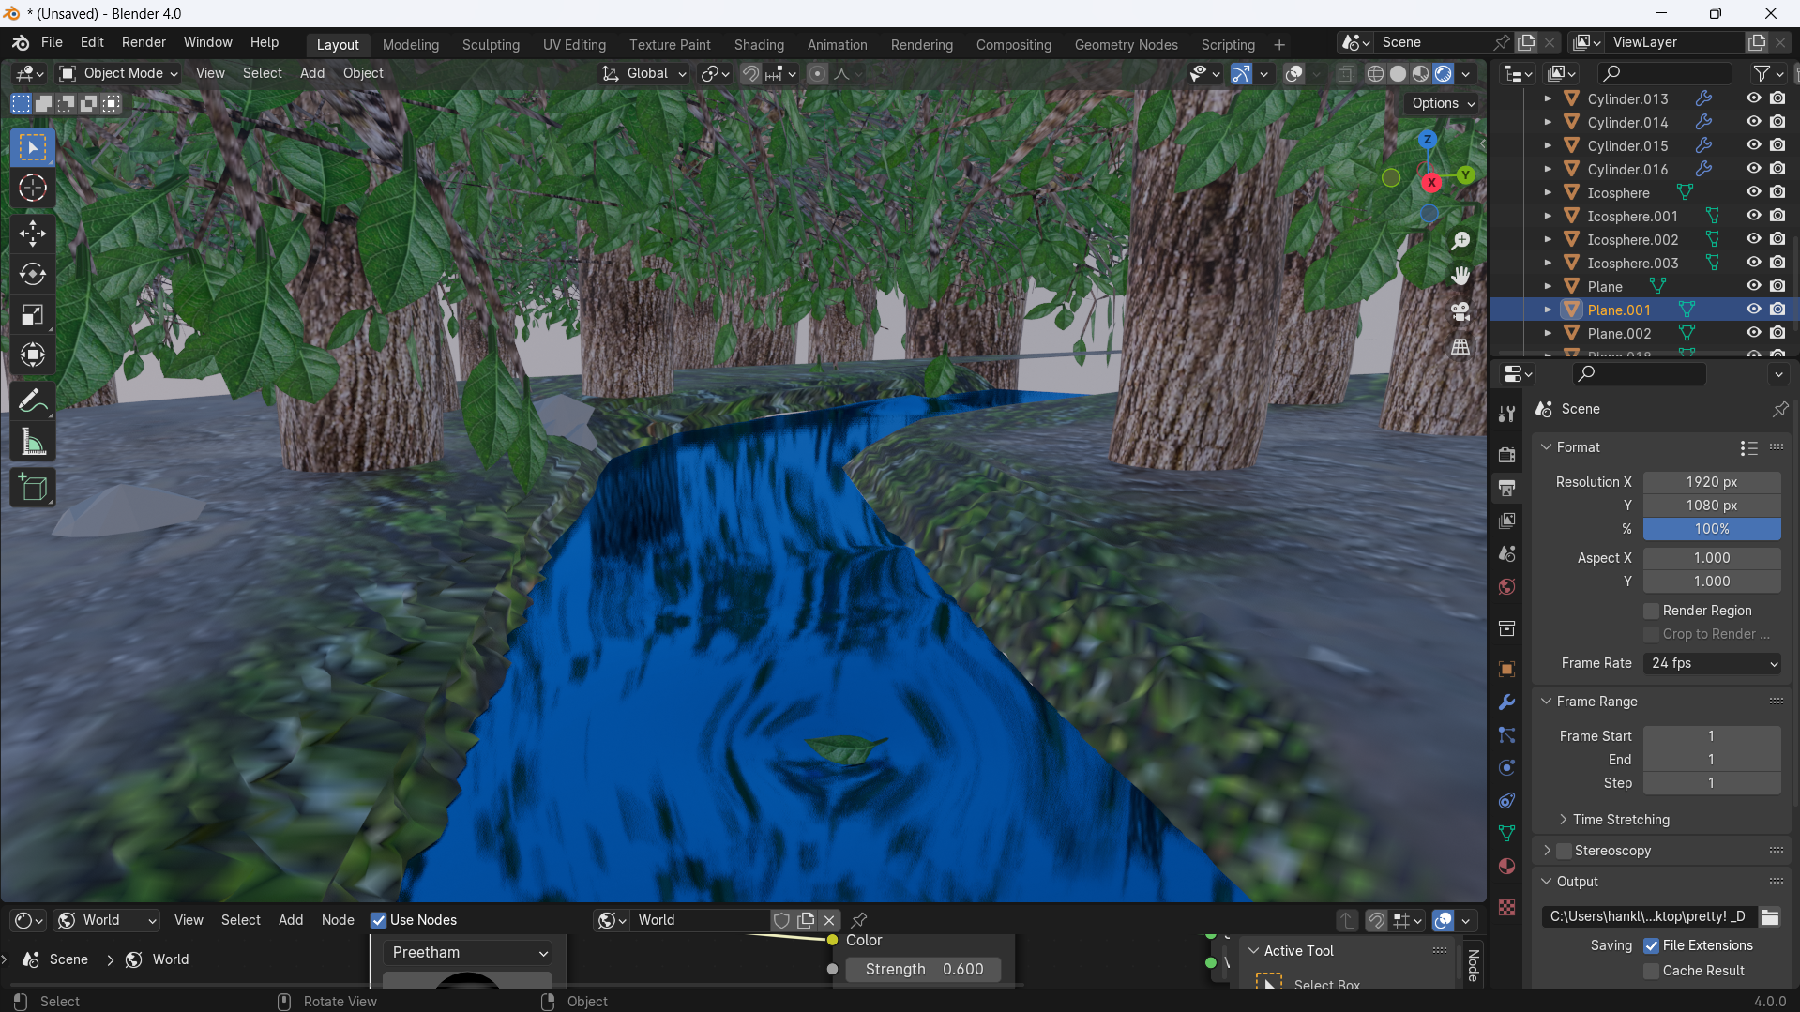Choose the Transform tool
The image size is (1800, 1012).
pos(33,355)
